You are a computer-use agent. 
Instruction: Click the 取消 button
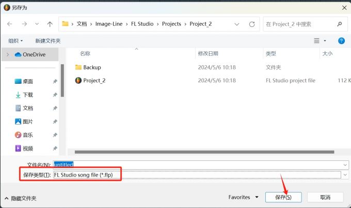[x=325, y=197]
